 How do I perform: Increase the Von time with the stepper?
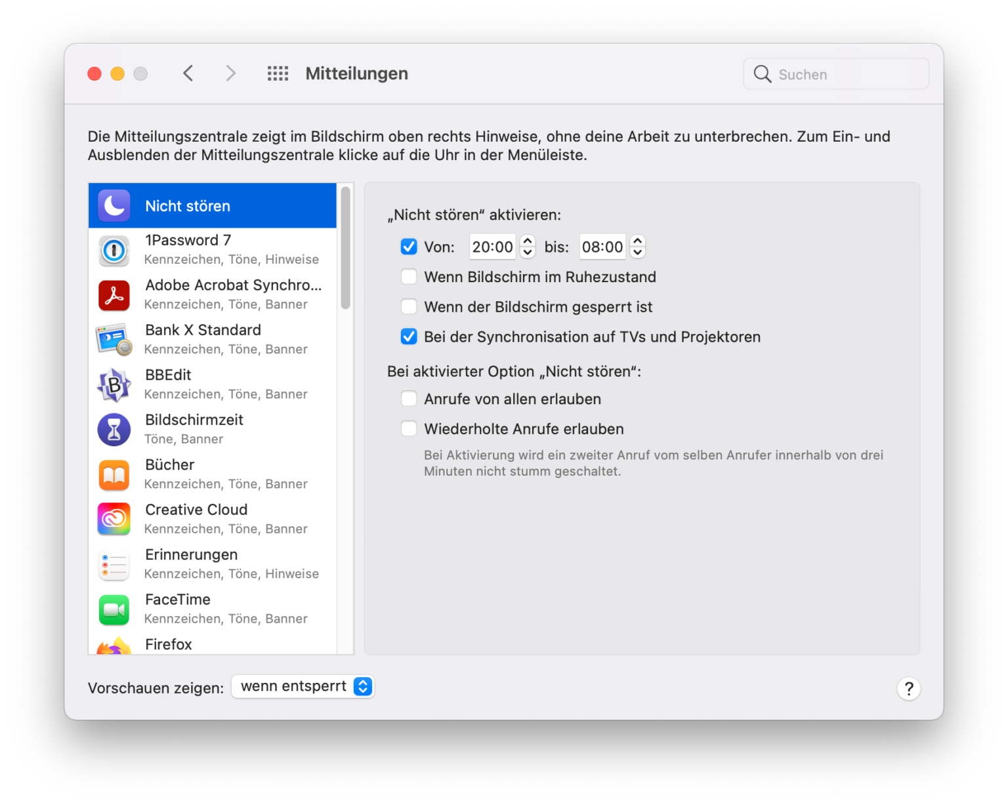pos(527,241)
